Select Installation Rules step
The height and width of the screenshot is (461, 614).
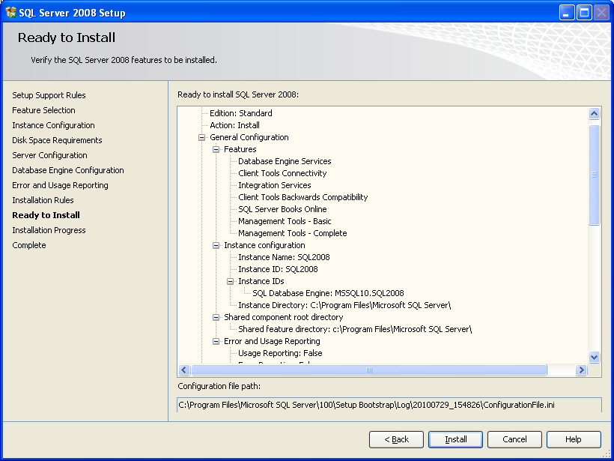click(43, 200)
